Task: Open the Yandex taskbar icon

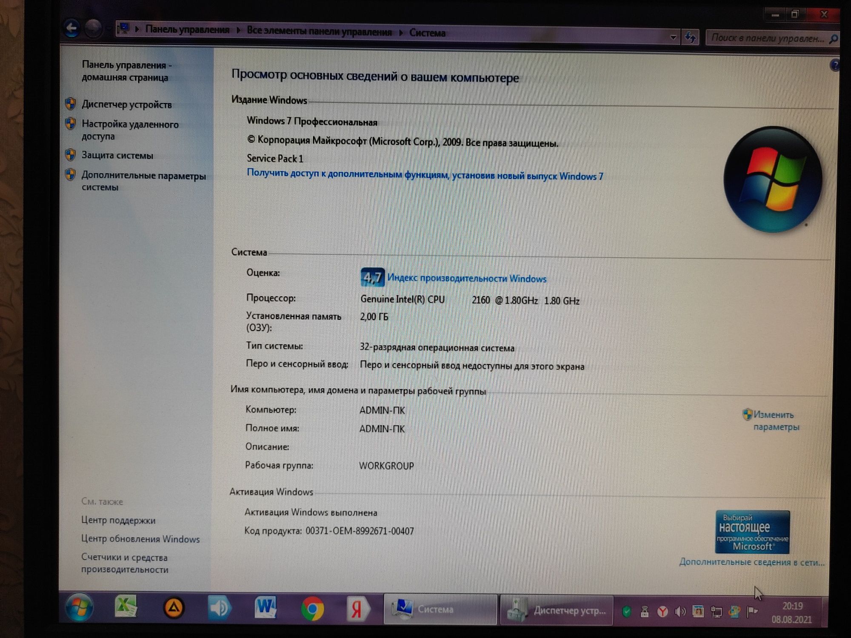Action: click(x=358, y=610)
